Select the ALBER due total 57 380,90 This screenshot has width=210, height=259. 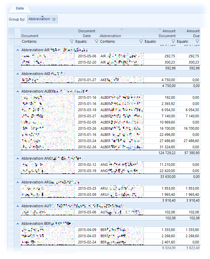click(x=192, y=153)
